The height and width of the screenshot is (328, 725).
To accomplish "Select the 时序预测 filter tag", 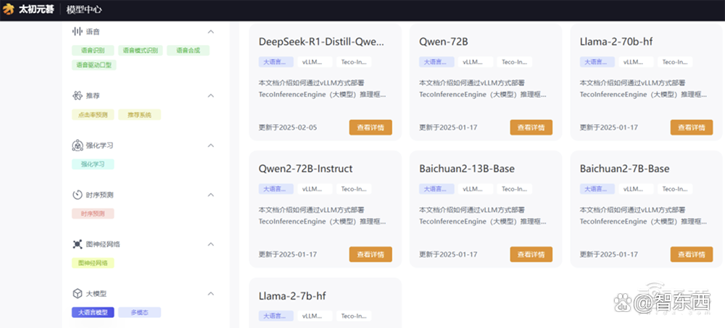I will [93, 214].
